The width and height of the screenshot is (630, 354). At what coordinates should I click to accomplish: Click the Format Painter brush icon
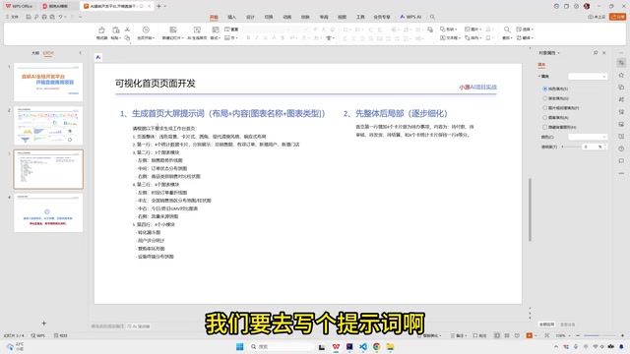click(x=101, y=30)
